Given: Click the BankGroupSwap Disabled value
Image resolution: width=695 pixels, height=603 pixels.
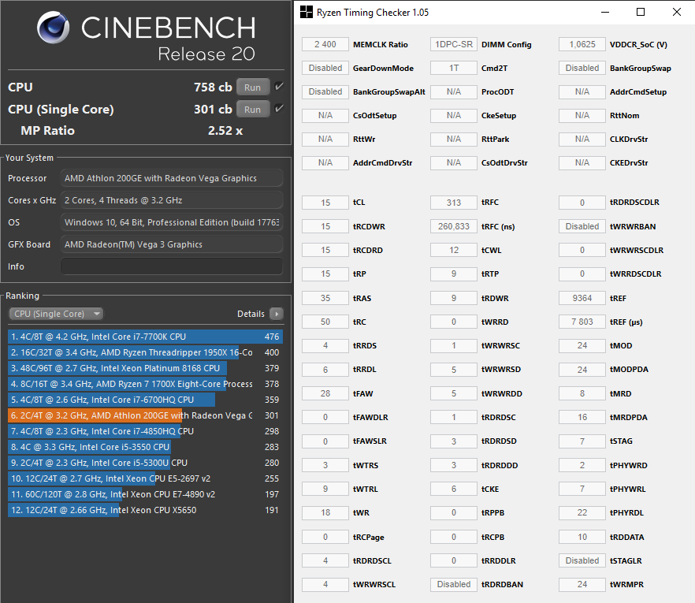Looking at the screenshot, I should (x=582, y=68).
